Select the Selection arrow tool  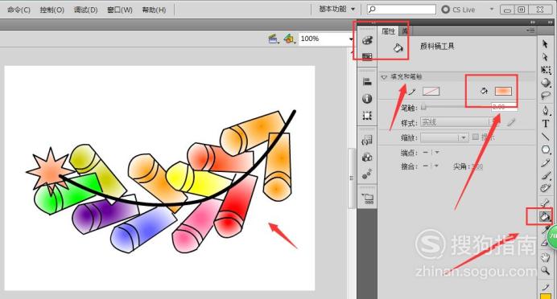click(545, 44)
